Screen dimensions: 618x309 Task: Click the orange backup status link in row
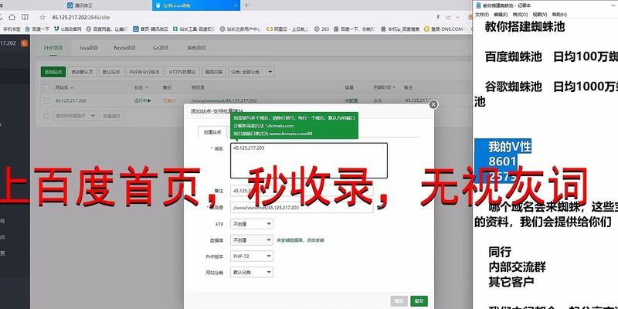[x=169, y=100]
